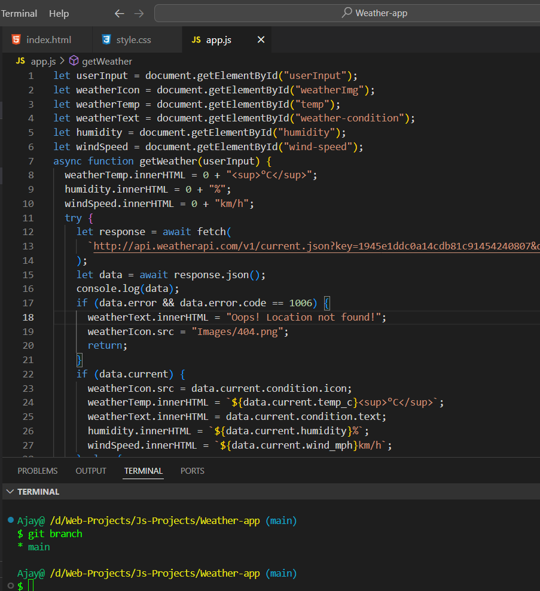
Task: Click the getWeather cube symbol icon
Action: point(74,60)
